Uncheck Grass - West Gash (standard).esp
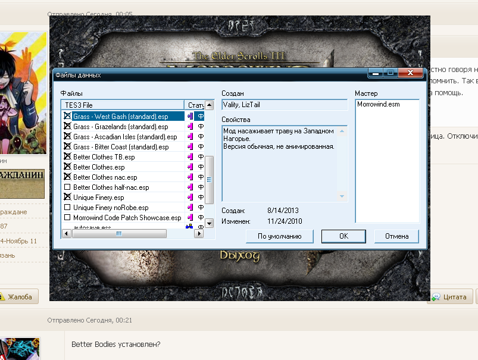Screen dimensions: 478x360 pyautogui.click(x=67, y=117)
